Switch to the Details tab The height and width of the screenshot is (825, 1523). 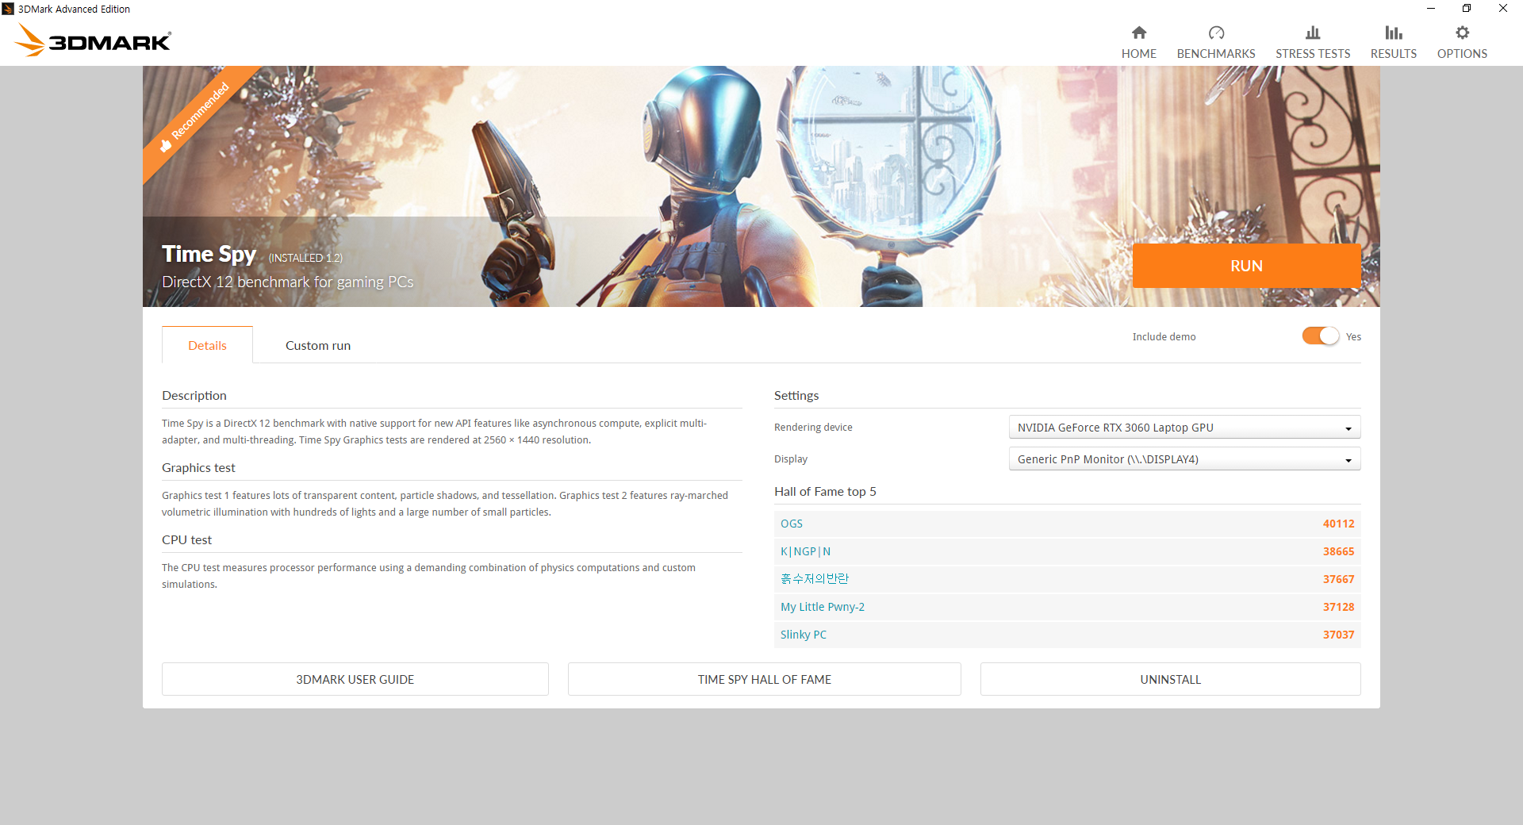click(x=207, y=345)
